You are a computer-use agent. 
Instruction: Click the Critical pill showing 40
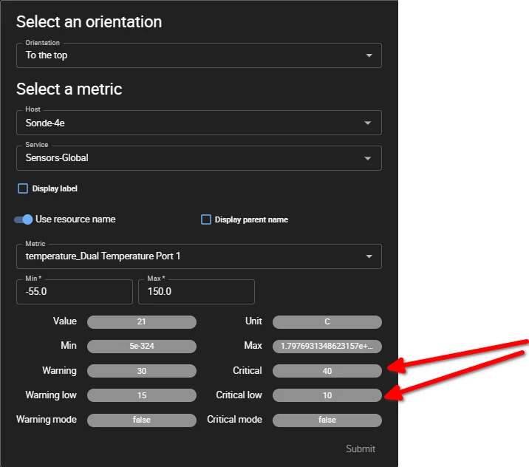(x=327, y=371)
